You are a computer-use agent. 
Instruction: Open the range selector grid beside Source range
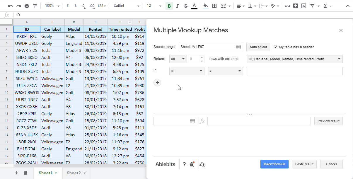pos(239,47)
